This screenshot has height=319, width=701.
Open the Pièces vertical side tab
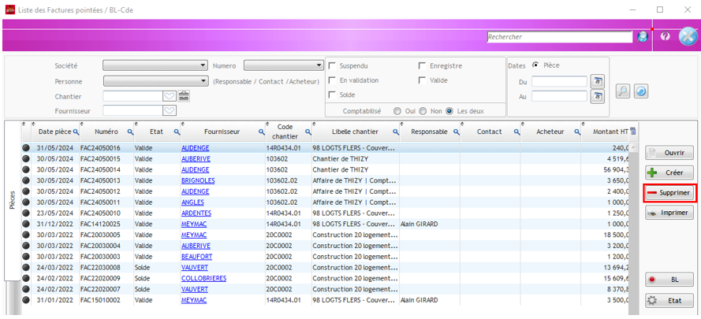(x=12, y=201)
